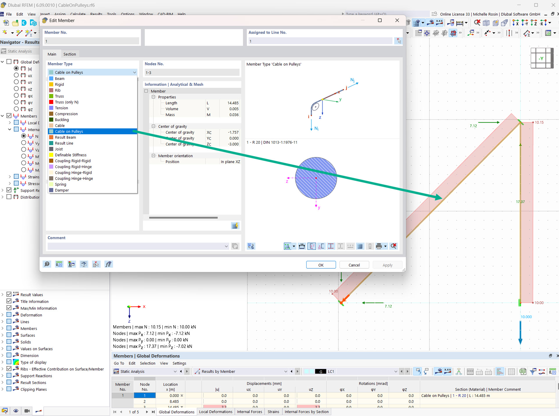Click the print icon in dialog toolbar
Image resolution: width=559 pixels, height=416 pixels.
pyautogui.click(x=378, y=246)
